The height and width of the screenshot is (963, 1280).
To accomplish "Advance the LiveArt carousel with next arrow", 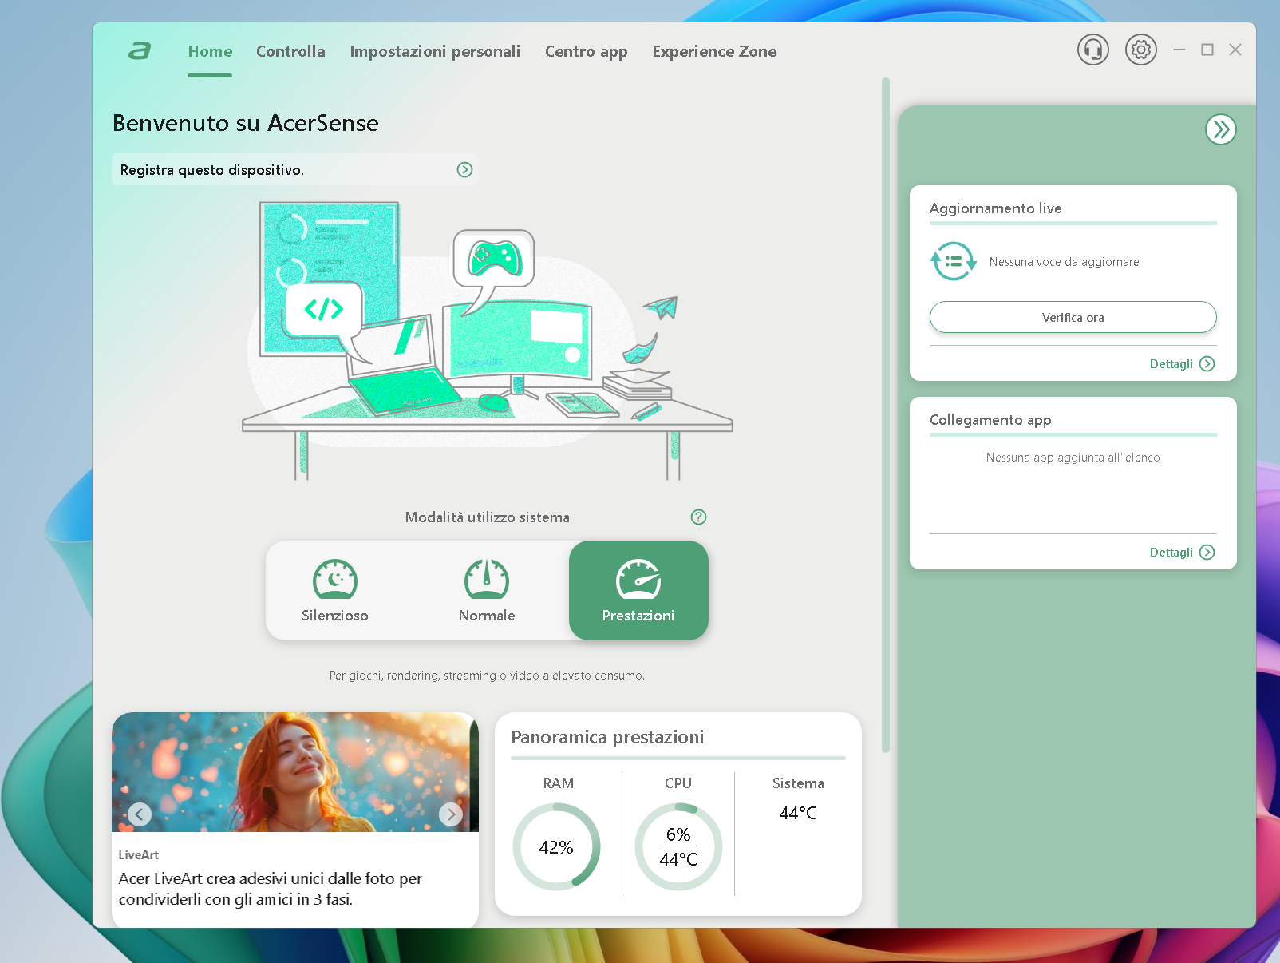I will pyautogui.click(x=451, y=814).
